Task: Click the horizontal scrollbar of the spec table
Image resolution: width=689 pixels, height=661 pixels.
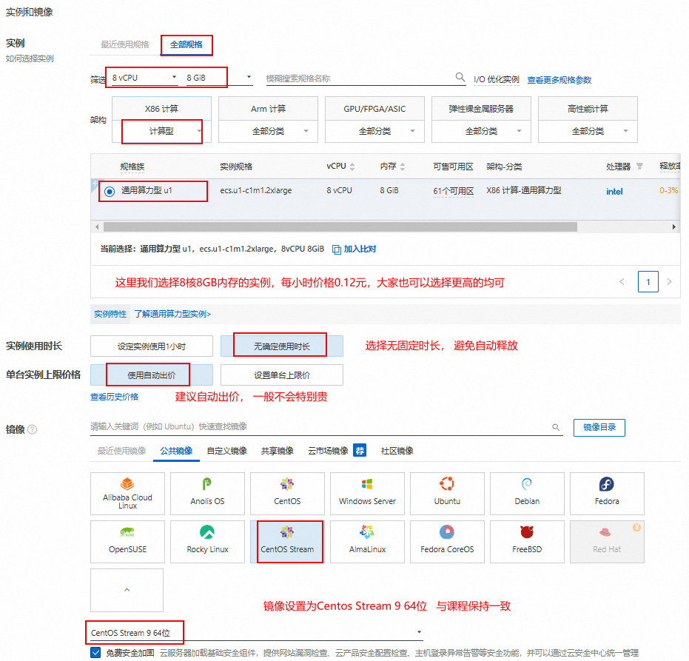Action: 340,227
